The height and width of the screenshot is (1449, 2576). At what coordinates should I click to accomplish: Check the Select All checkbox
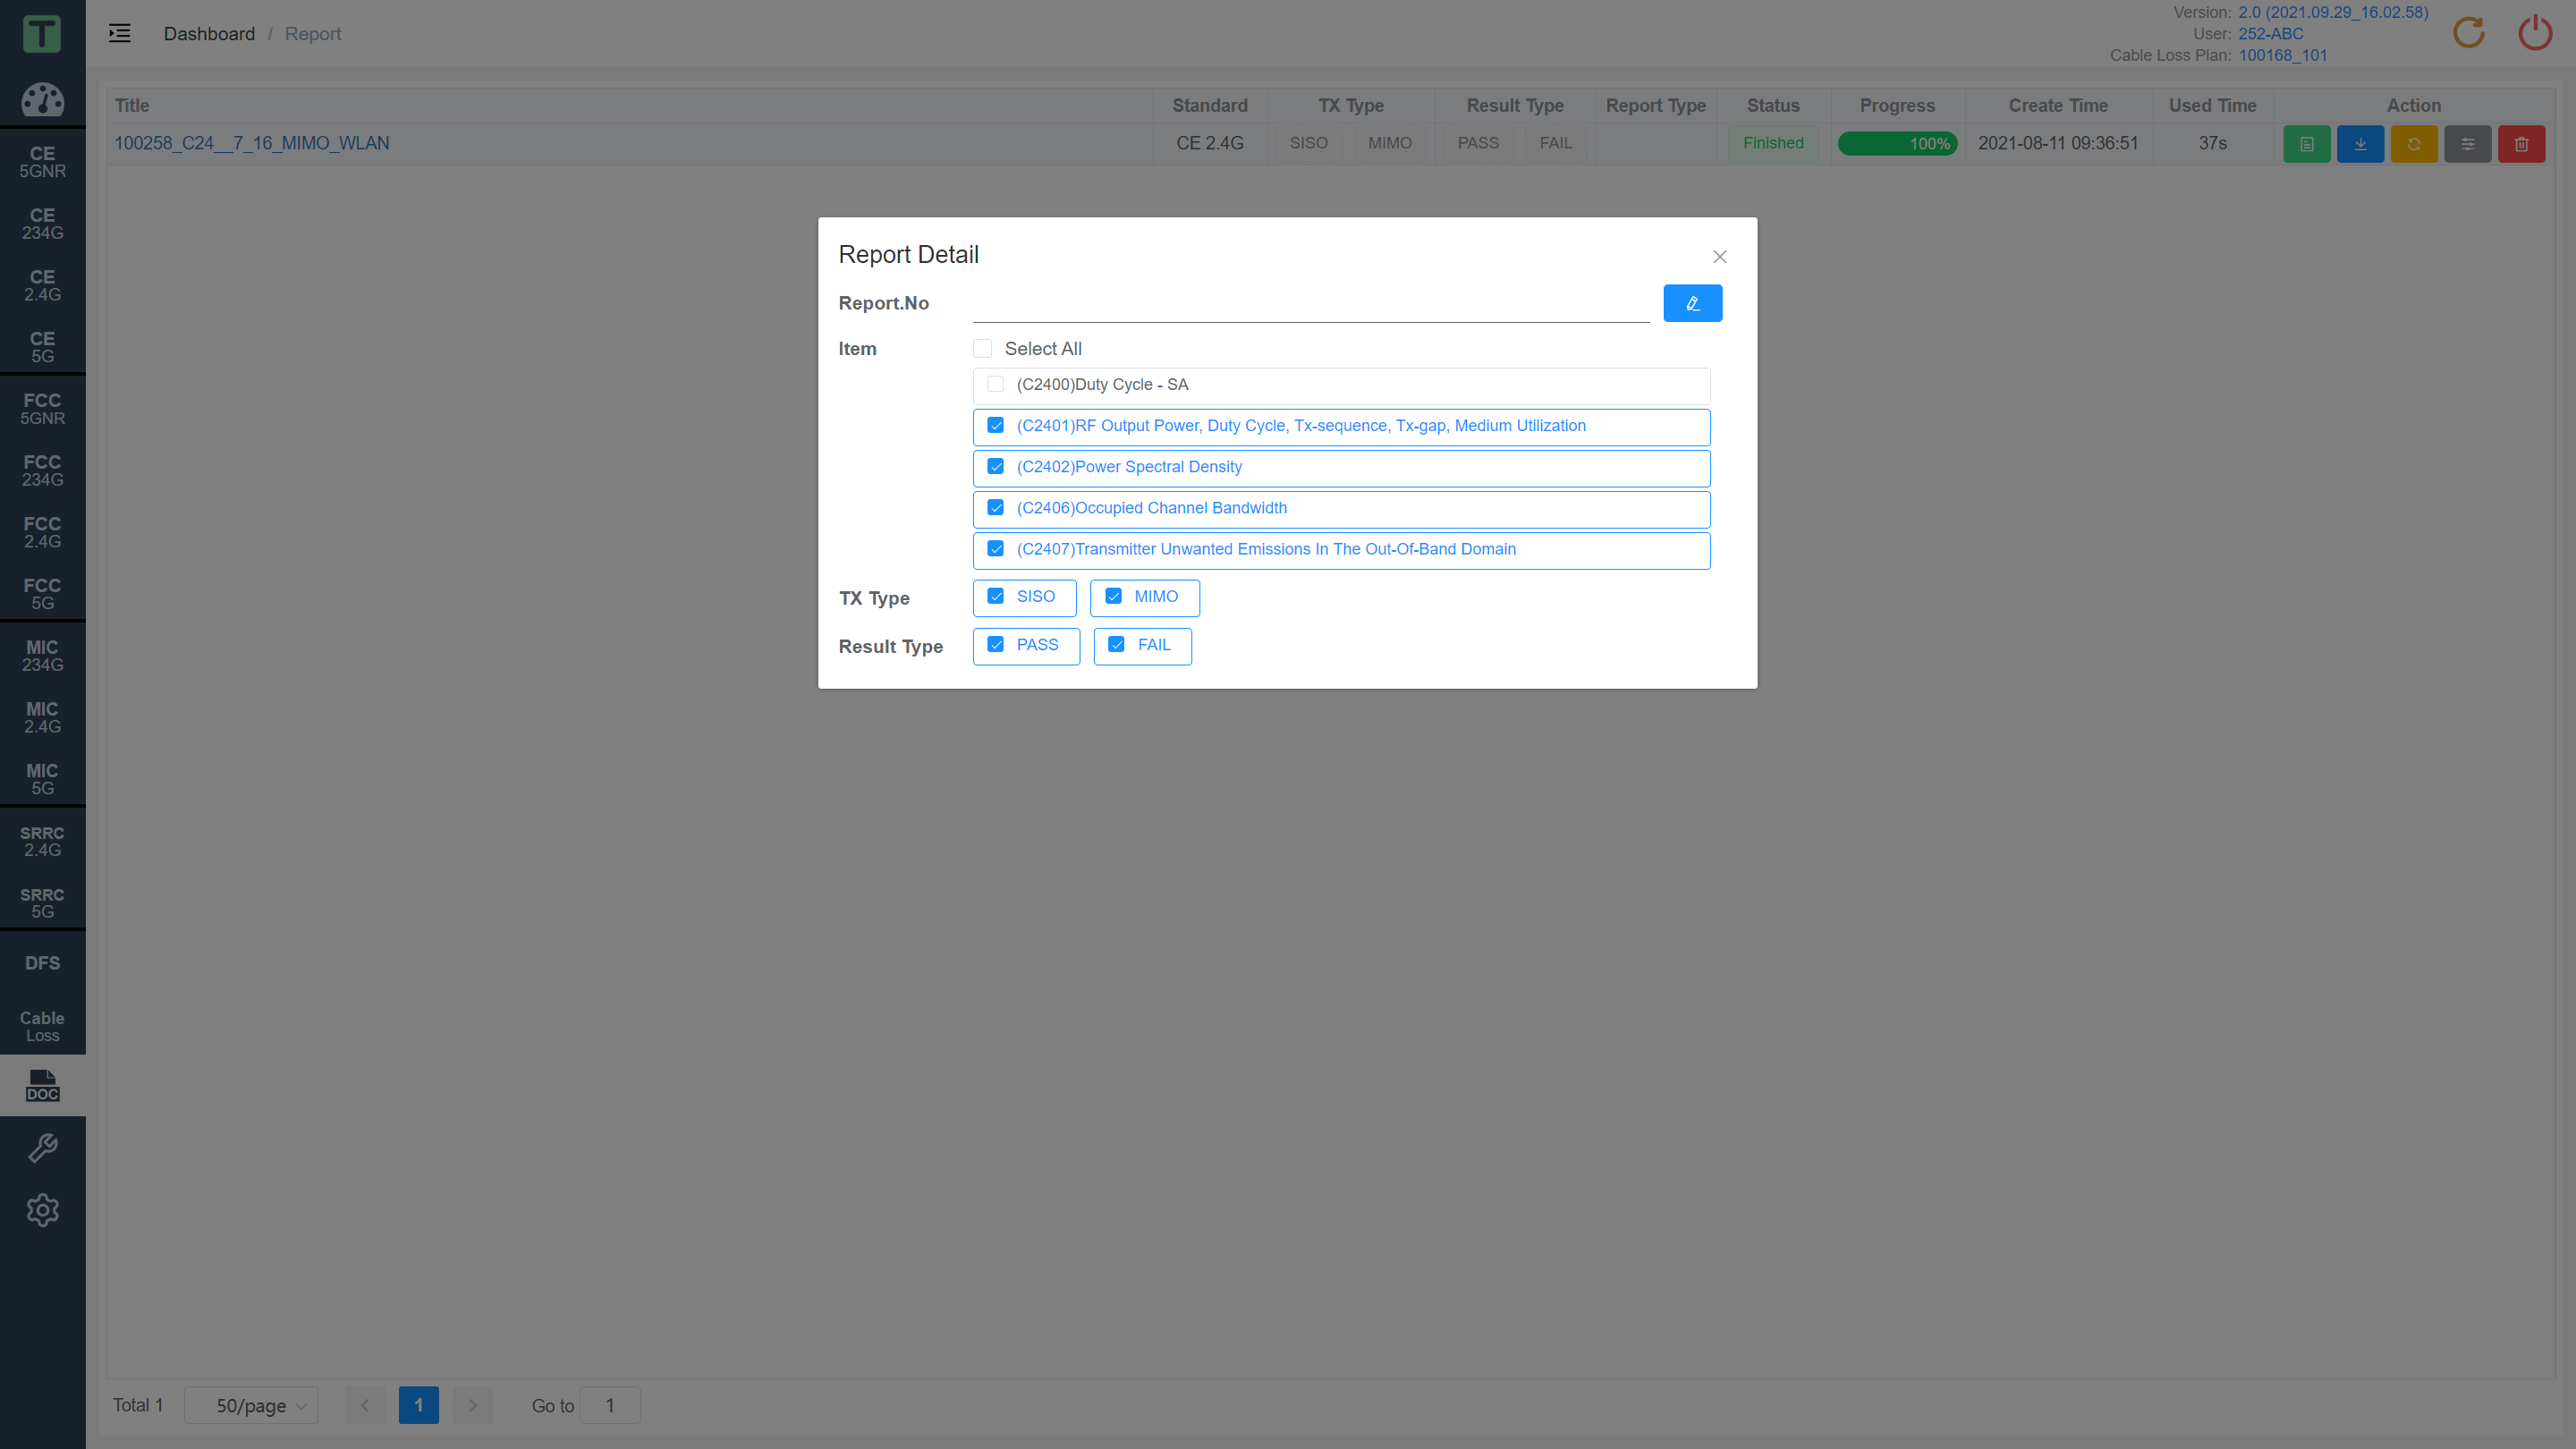pyautogui.click(x=982, y=348)
